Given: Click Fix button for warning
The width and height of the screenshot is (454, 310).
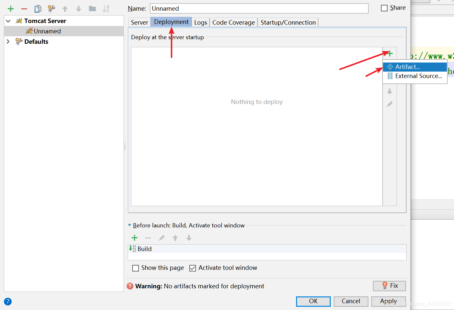Looking at the screenshot, I should tap(389, 286).
